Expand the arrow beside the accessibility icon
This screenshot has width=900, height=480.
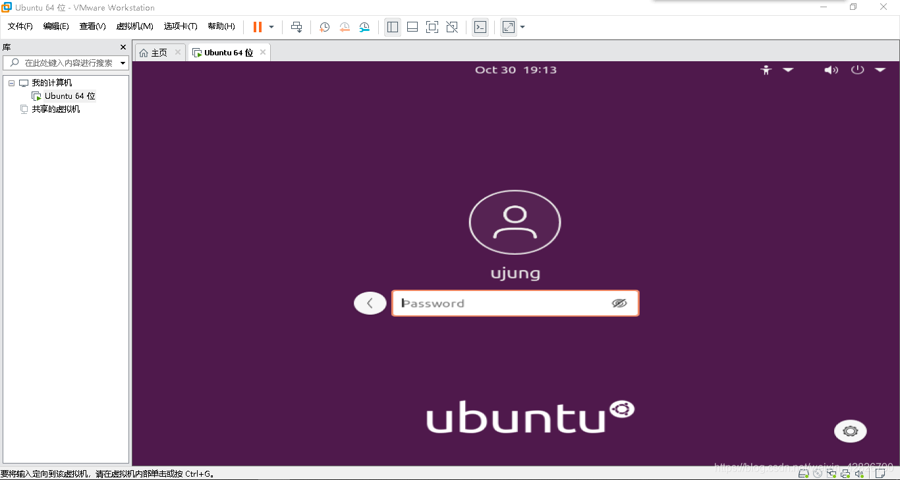click(788, 70)
